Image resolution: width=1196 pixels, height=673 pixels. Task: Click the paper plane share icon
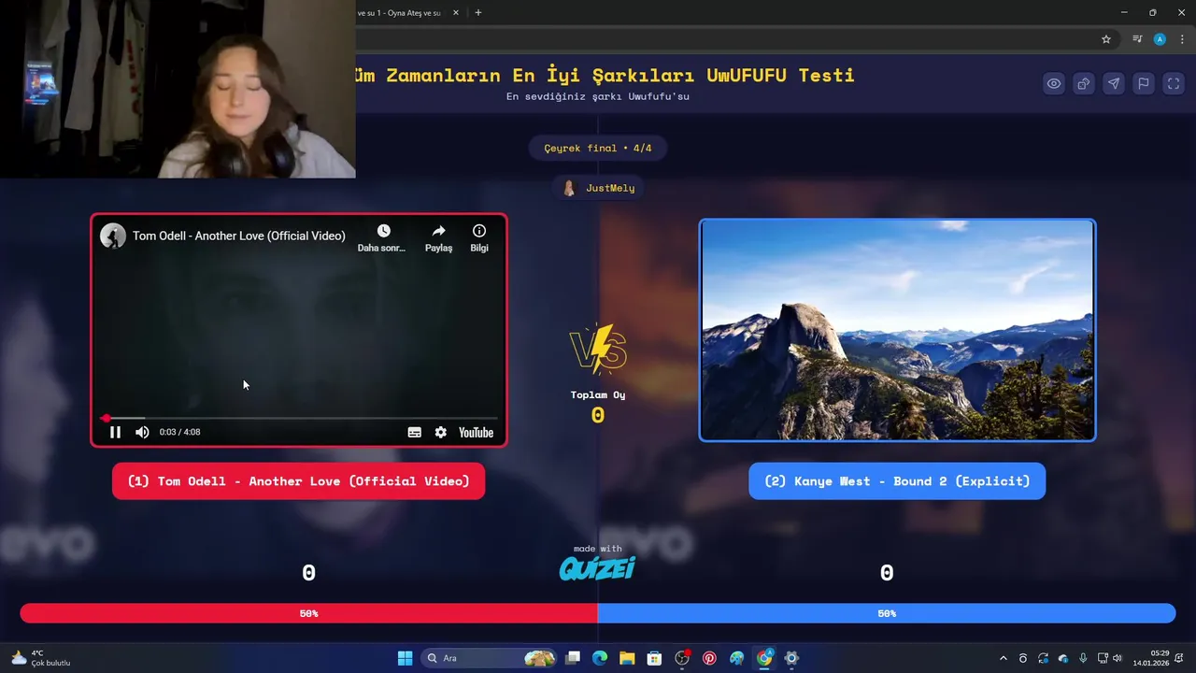1114,83
